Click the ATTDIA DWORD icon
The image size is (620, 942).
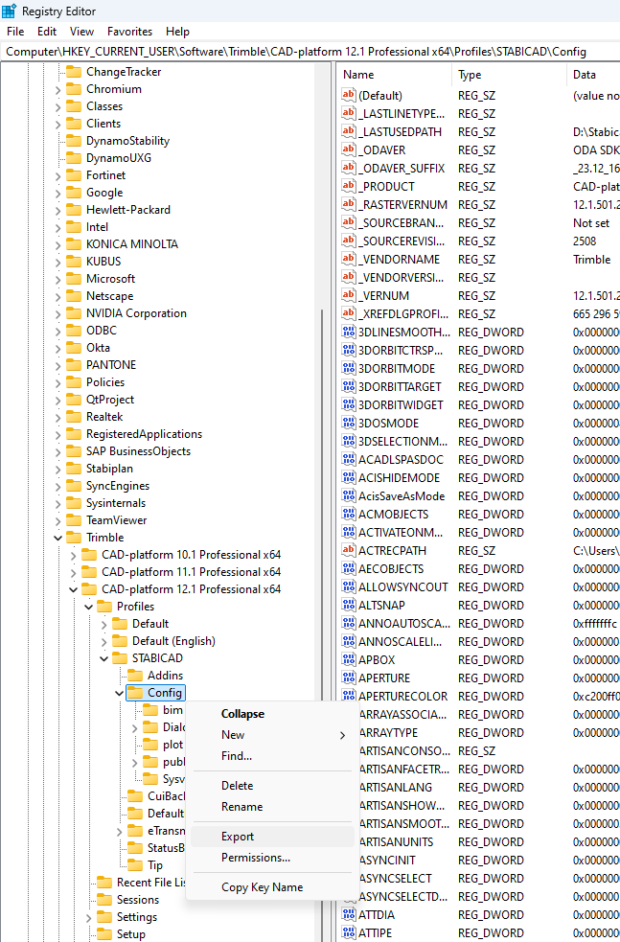point(349,914)
